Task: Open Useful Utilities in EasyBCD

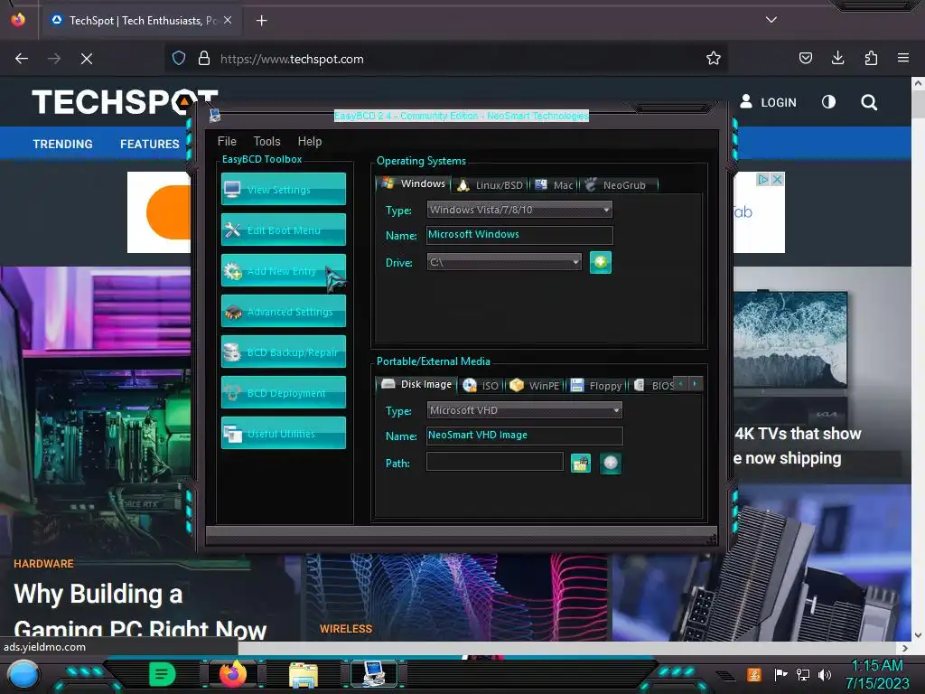Action: [283, 433]
